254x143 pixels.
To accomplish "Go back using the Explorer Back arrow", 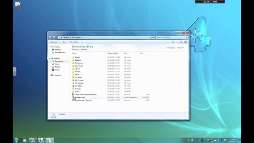I will (x=50, y=37).
